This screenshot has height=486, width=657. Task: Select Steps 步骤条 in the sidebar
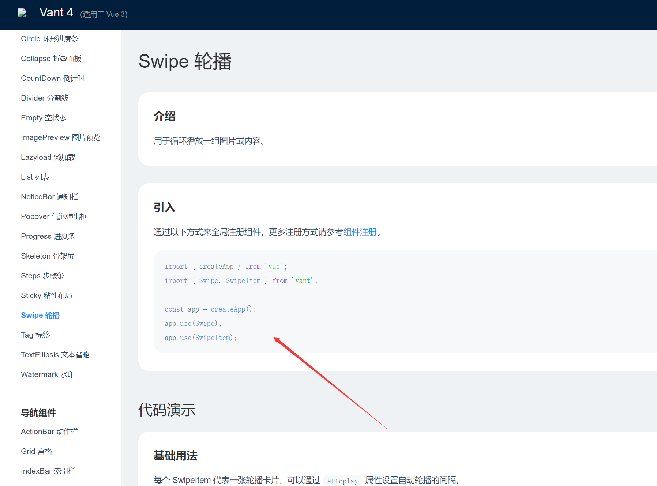click(x=42, y=276)
